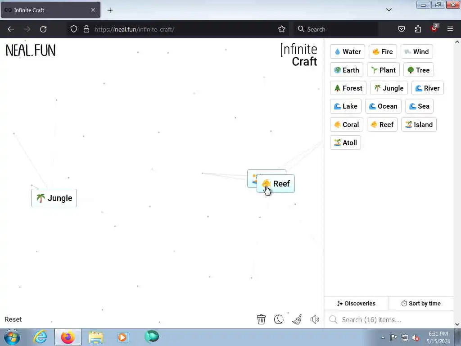Open the Firefox hamburger menu
461x346 pixels.
pos(450,29)
